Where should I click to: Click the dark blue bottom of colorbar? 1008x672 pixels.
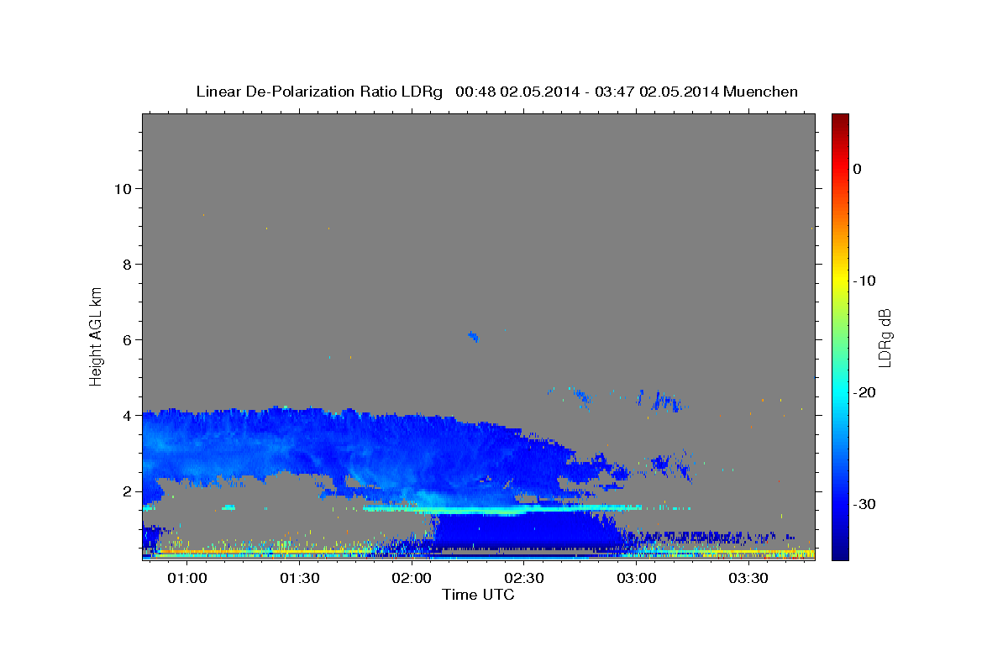pyautogui.click(x=840, y=550)
